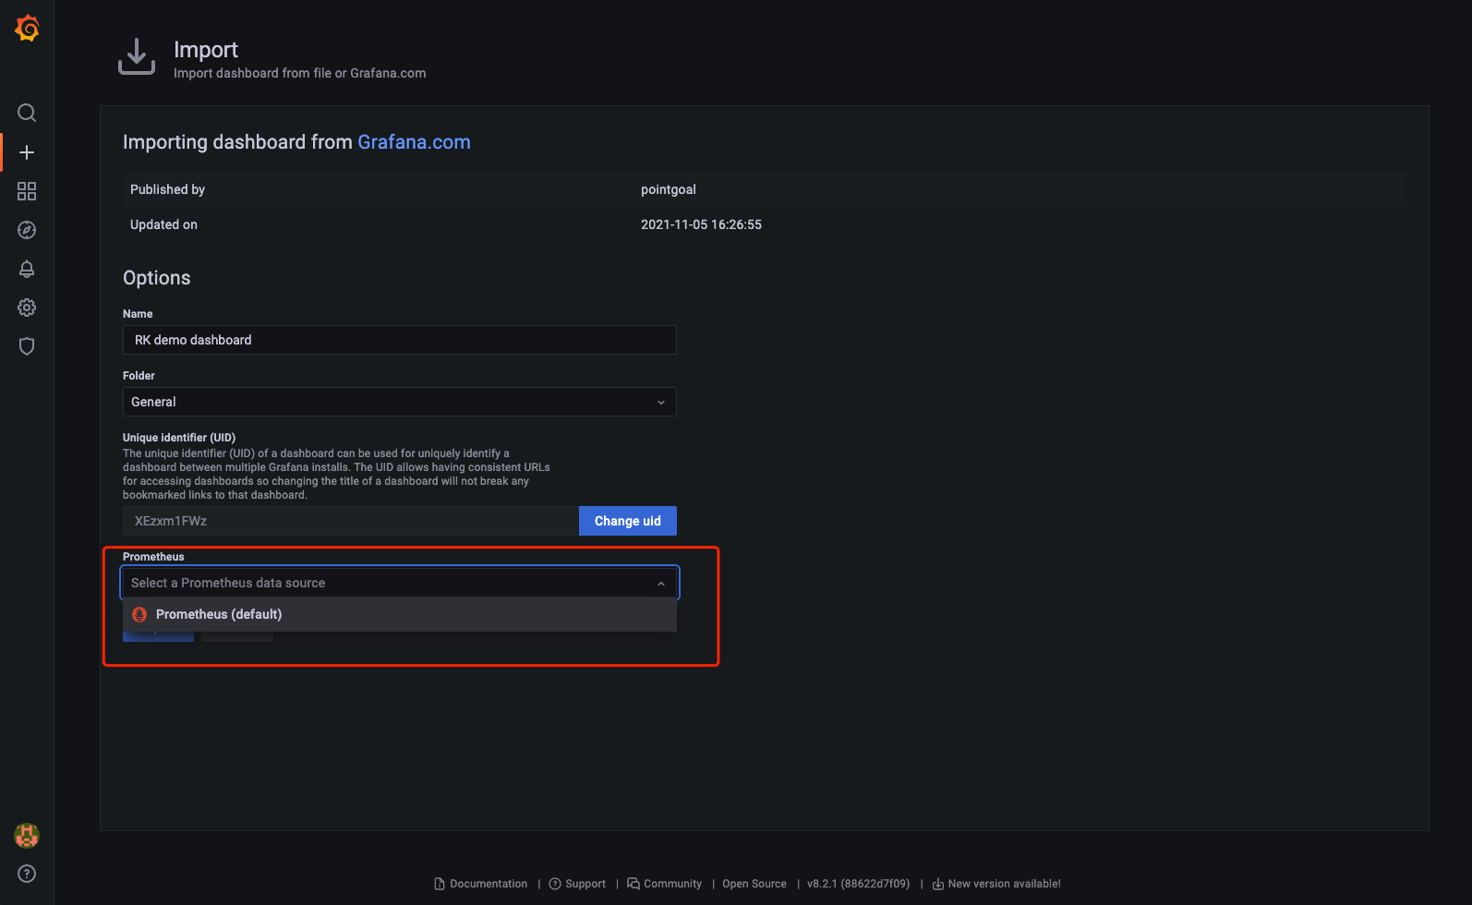Open the Create plus icon menu

pos(27,152)
